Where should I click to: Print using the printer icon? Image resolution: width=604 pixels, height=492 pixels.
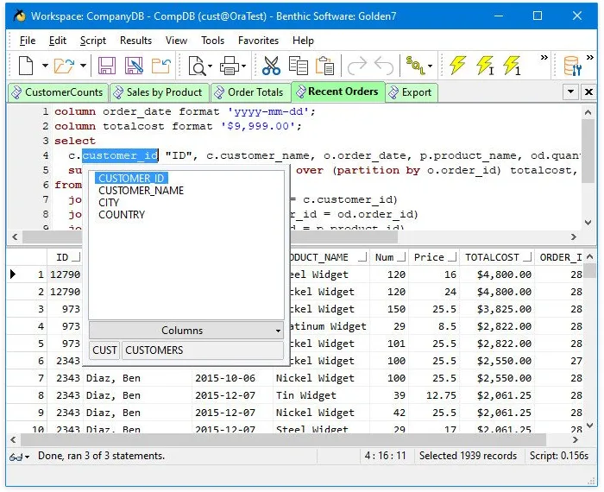[230, 66]
